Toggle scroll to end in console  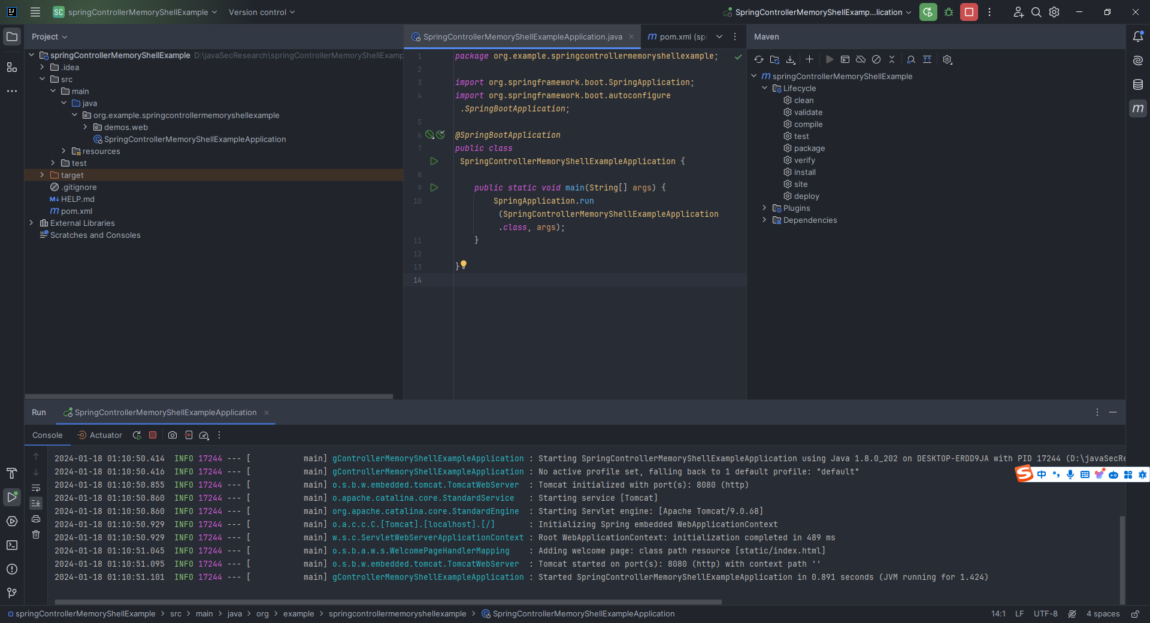tap(36, 503)
